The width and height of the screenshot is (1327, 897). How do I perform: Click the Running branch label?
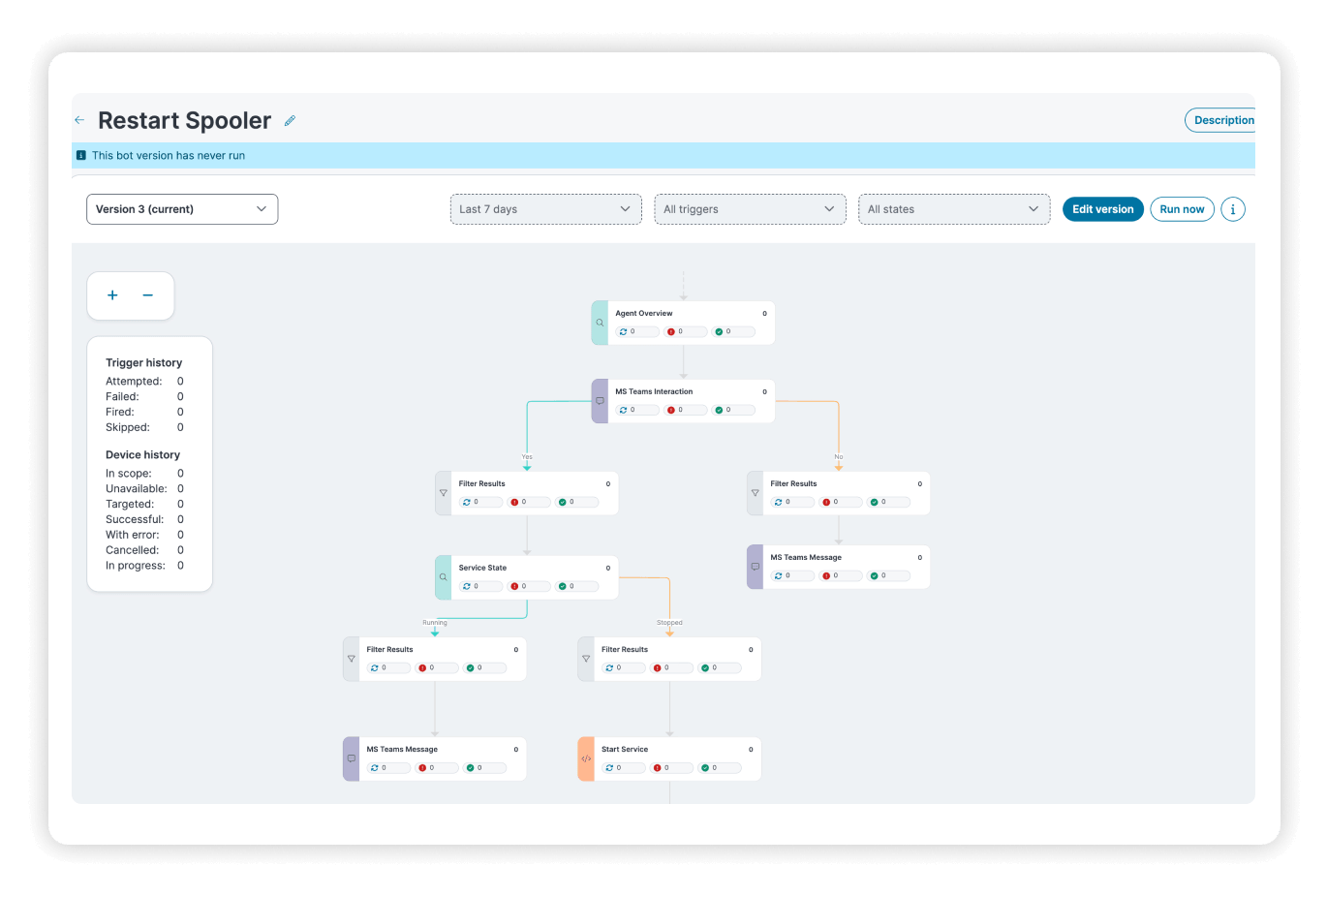(x=435, y=623)
